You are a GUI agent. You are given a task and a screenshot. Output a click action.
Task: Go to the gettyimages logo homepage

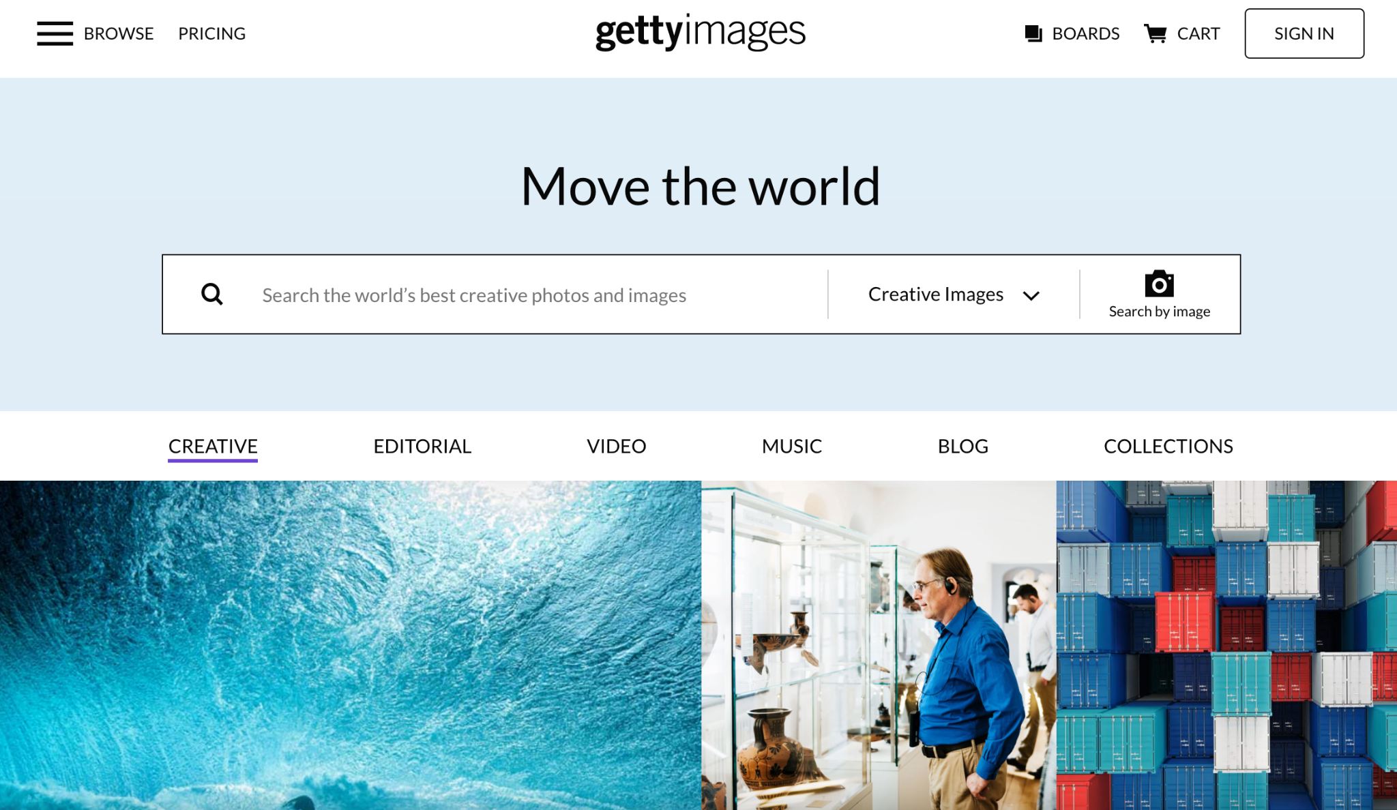tap(701, 32)
